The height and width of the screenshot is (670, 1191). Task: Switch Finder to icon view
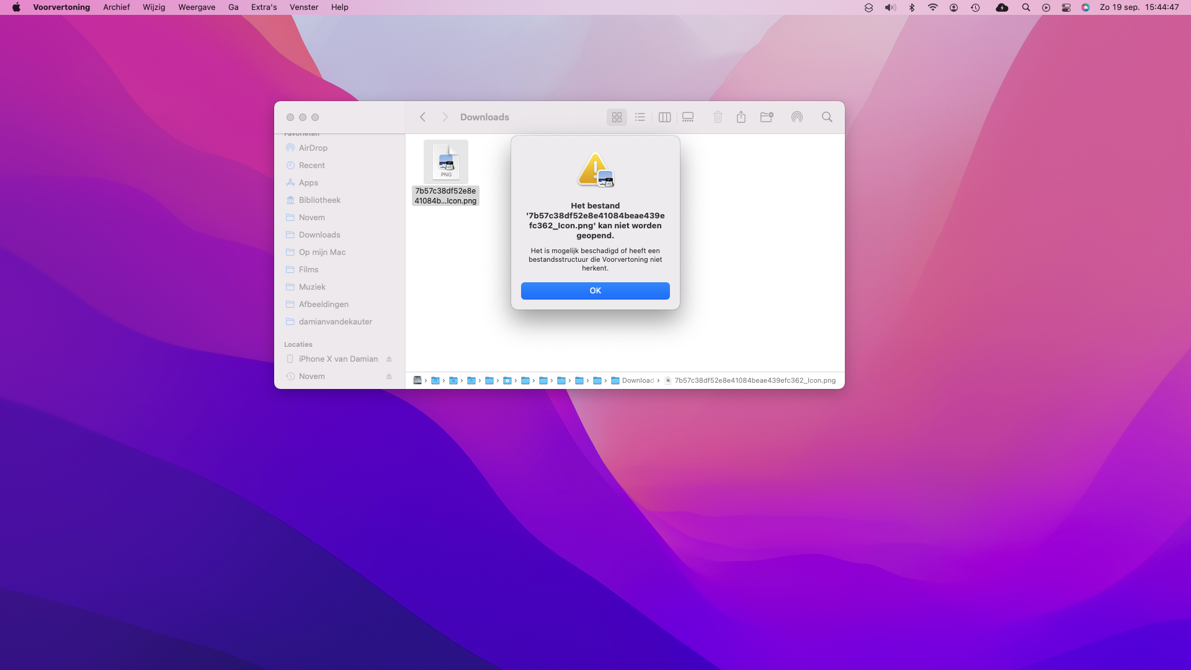pyautogui.click(x=617, y=117)
